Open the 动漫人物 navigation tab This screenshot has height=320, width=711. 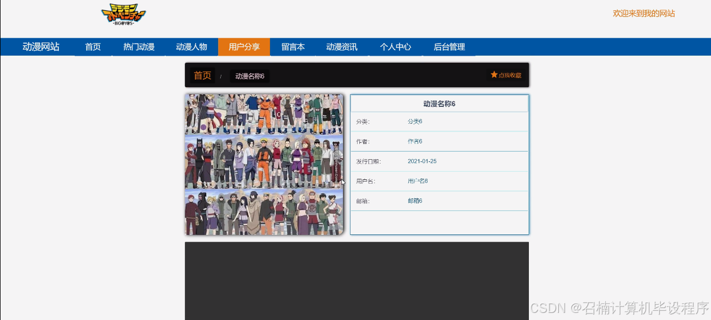coord(191,47)
